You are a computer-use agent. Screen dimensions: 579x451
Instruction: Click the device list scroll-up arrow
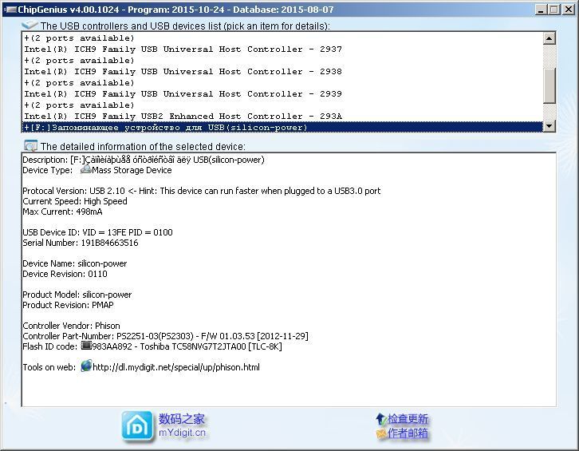coord(549,38)
